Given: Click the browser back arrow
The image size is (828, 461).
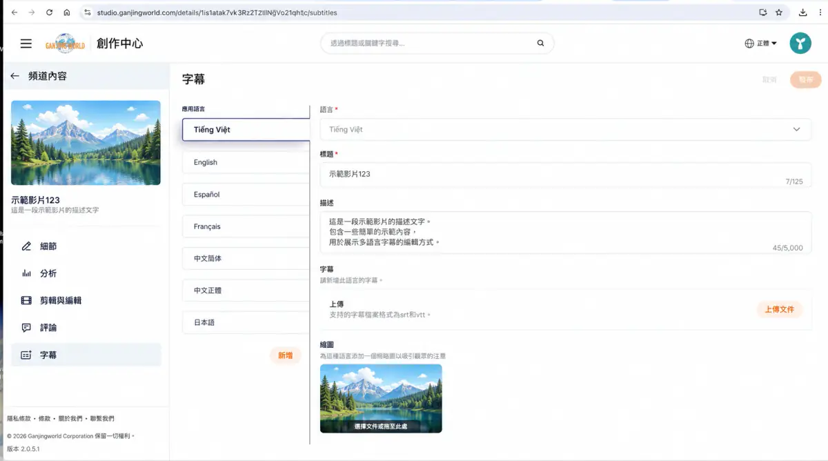Looking at the screenshot, I should point(14,12).
